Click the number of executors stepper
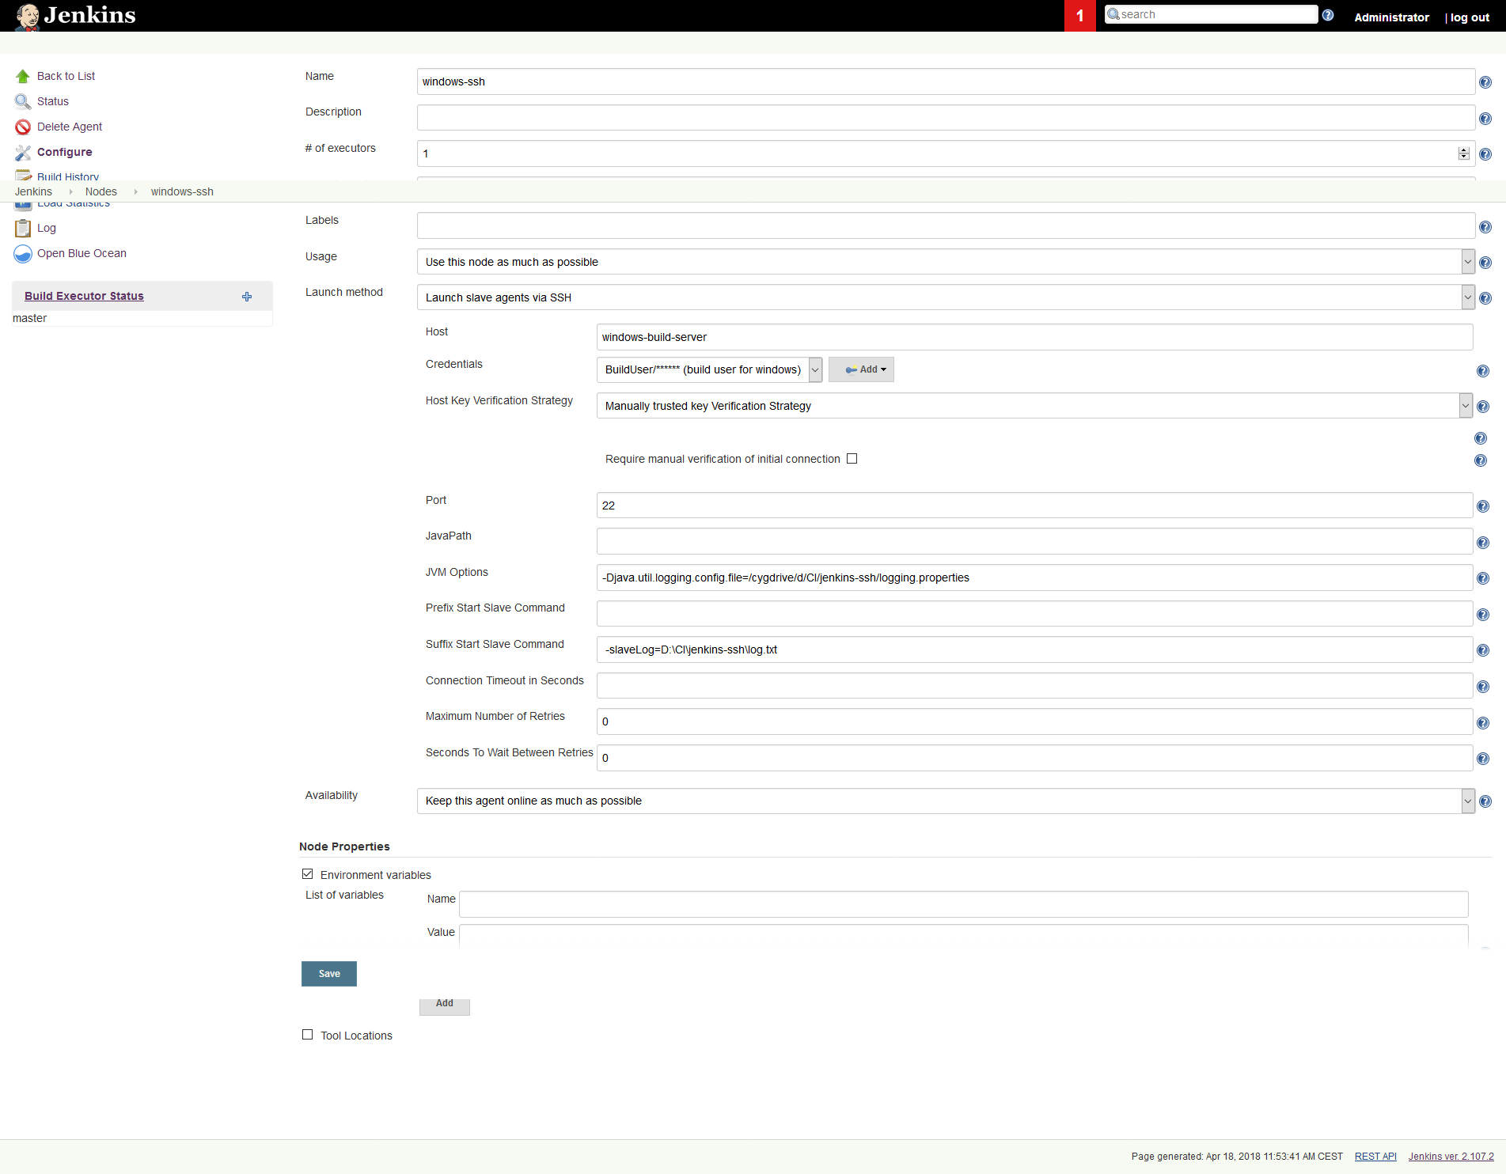1506x1174 pixels. coord(1463,153)
